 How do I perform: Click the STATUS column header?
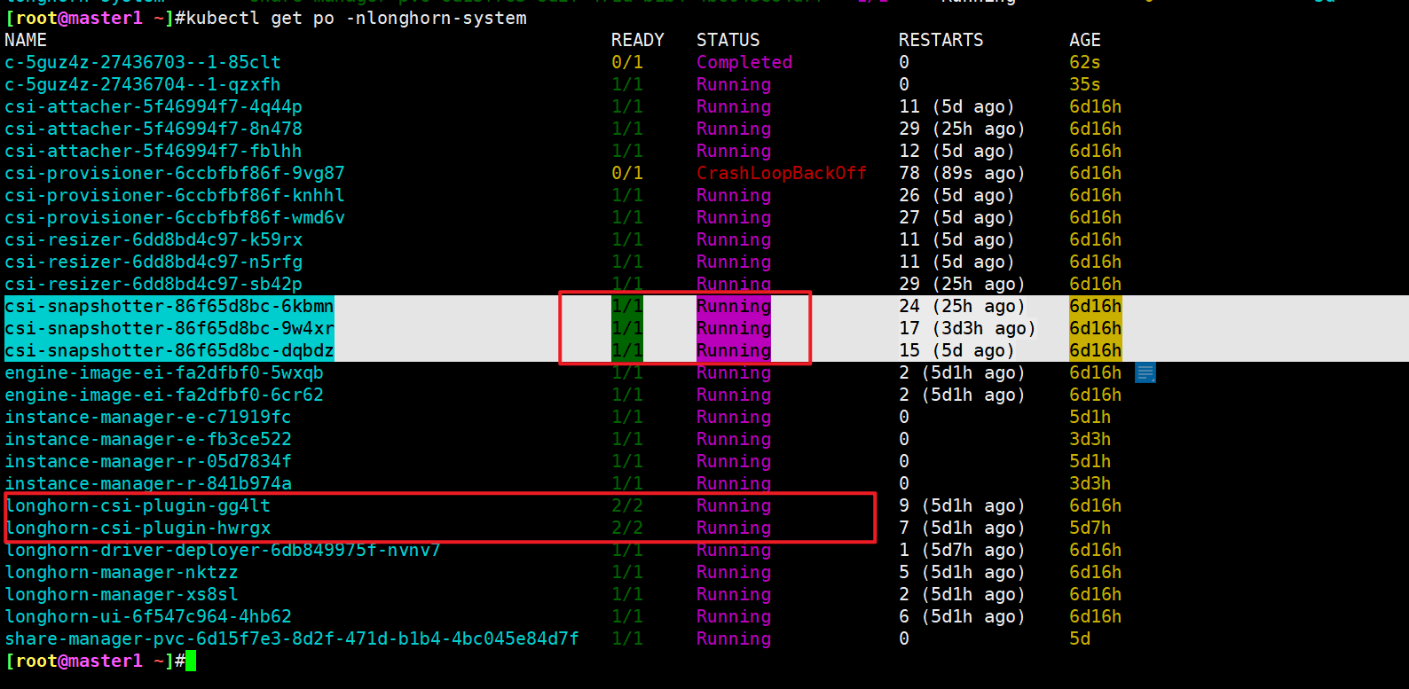coord(728,40)
